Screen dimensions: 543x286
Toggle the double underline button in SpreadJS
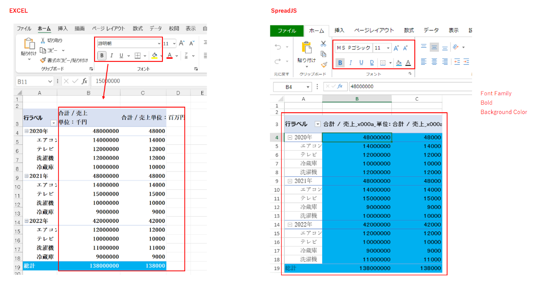click(371, 63)
